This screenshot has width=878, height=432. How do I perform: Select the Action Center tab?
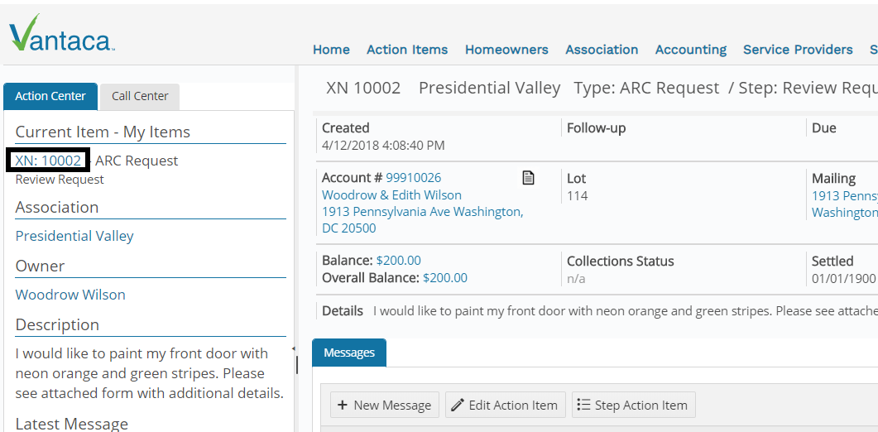[50, 96]
